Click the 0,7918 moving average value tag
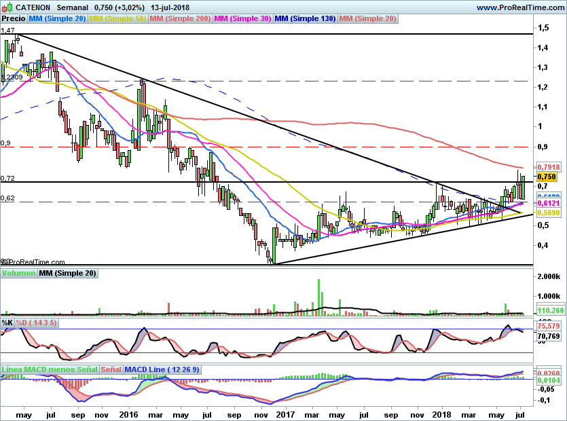The width and height of the screenshot is (567, 421). [x=547, y=166]
